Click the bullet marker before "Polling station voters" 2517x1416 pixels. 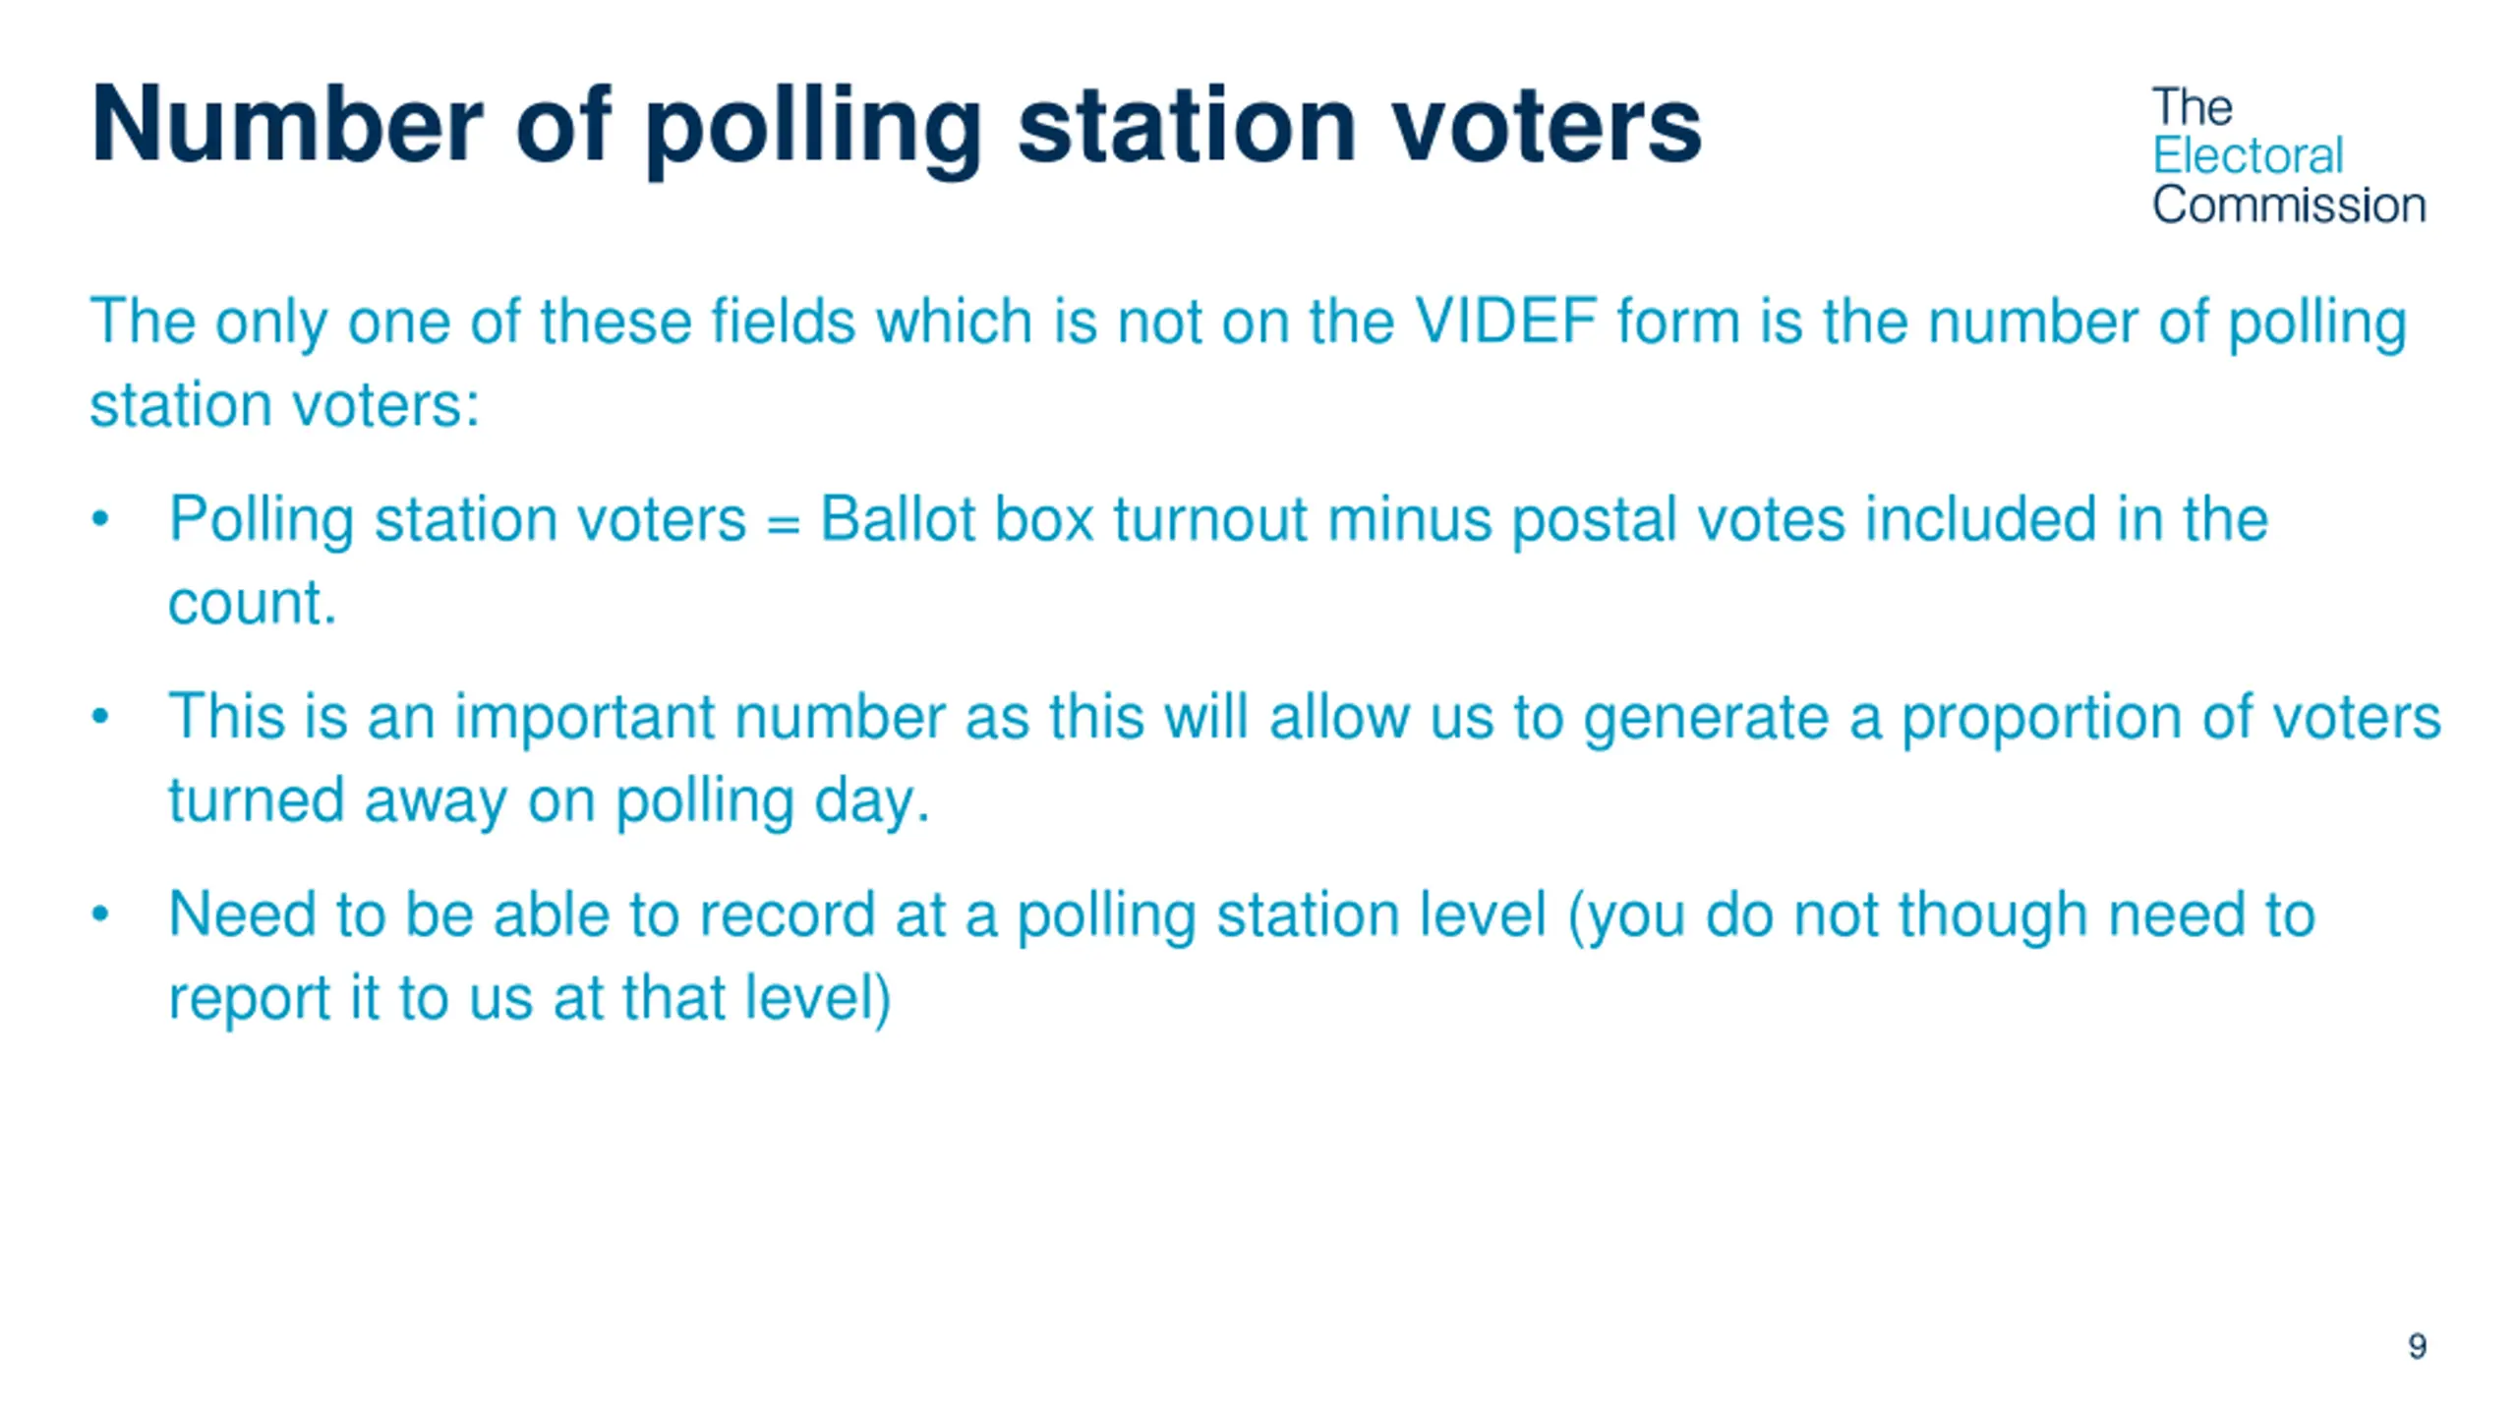point(100,519)
